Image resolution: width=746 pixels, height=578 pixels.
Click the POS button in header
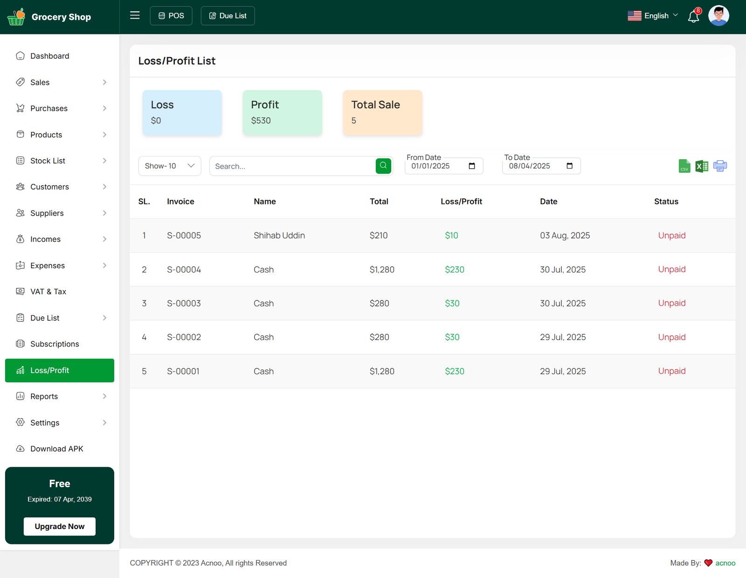pyautogui.click(x=171, y=16)
